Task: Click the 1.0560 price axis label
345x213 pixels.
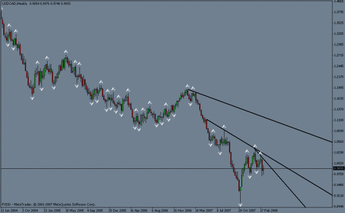Action: [x=338, y=141]
